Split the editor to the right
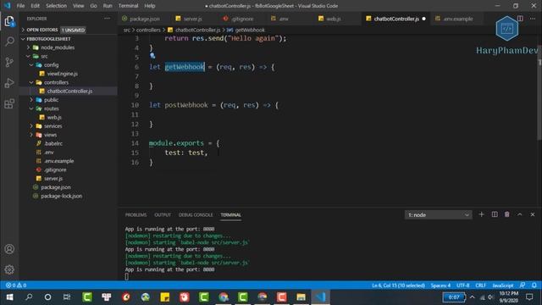 520,19
